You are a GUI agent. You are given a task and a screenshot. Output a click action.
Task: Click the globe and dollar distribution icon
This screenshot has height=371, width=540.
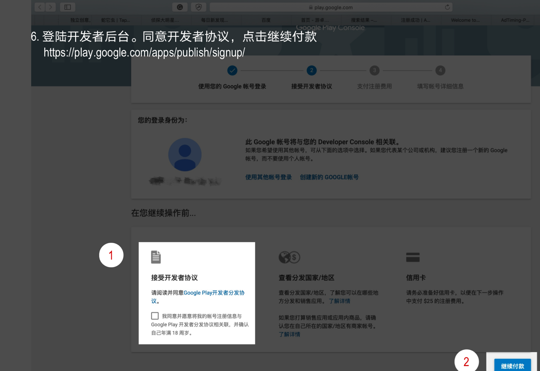289,257
